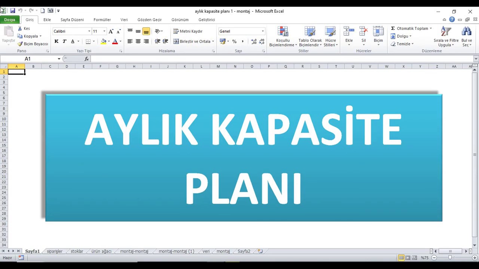
Task: Open Bul ve Seç find menu
Action: click(467, 37)
